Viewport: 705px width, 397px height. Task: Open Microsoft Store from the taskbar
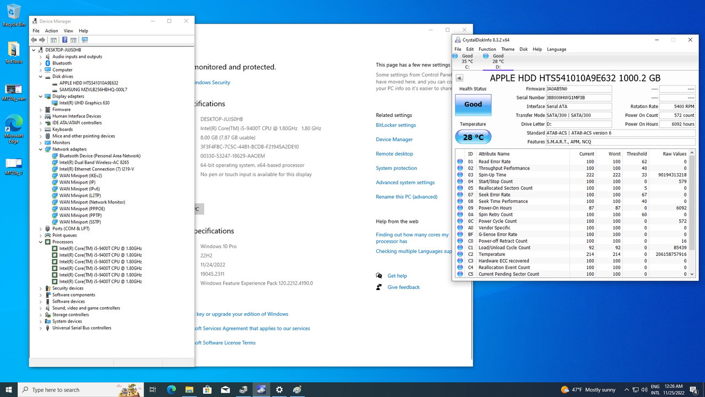click(207, 390)
